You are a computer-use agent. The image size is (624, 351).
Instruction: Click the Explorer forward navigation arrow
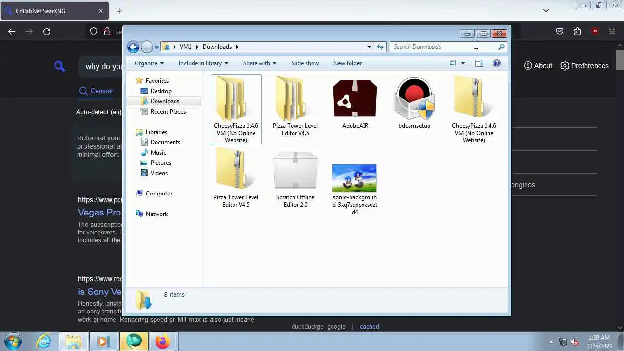(x=147, y=47)
